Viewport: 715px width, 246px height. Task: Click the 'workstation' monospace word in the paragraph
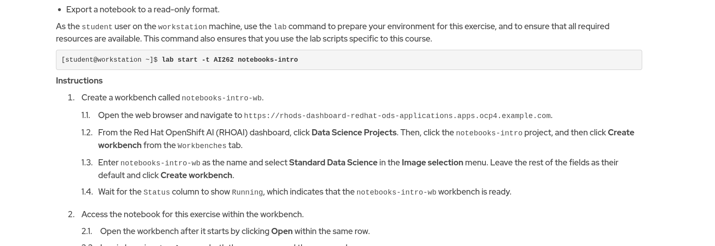(182, 27)
